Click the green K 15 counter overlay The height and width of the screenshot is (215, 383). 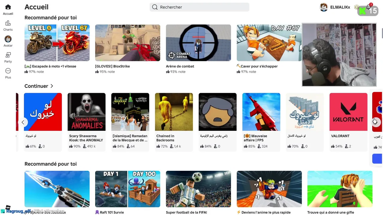[x=368, y=11]
